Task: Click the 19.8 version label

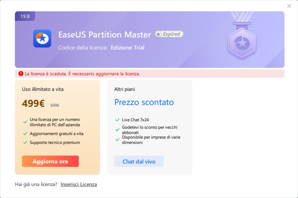Action: point(25,16)
